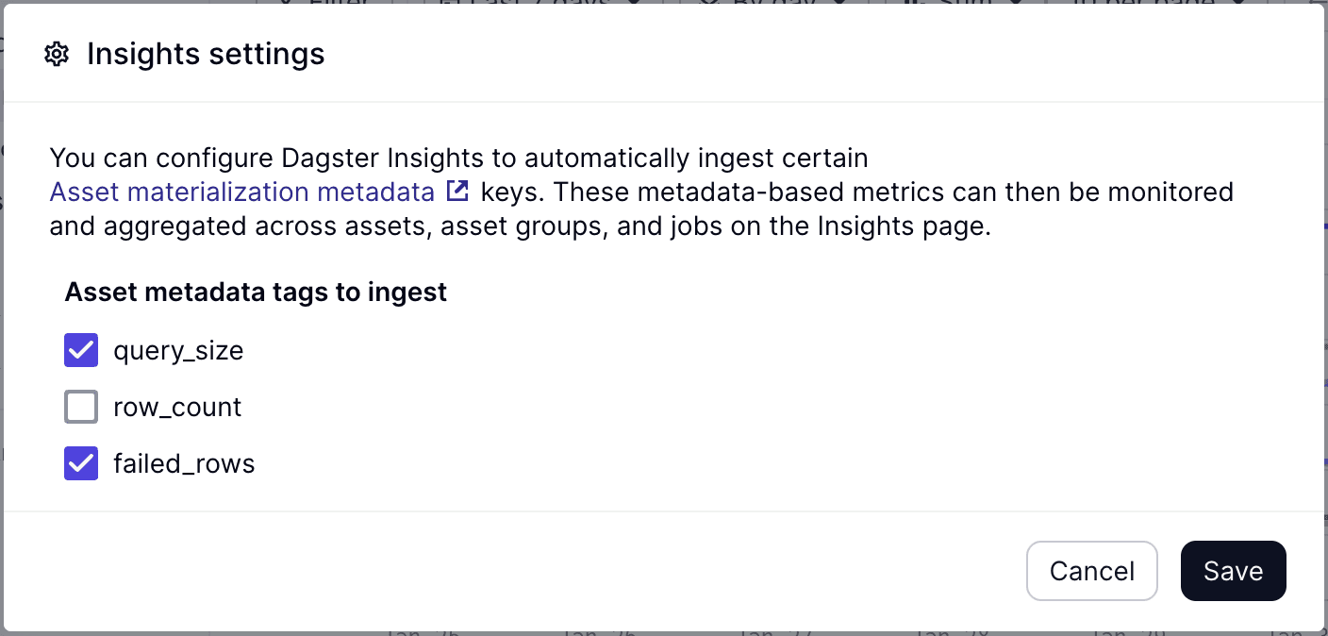Click the filter funnel icon in the top toolbar
The height and width of the screenshot is (636, 1328).
[x=286, y=5]
